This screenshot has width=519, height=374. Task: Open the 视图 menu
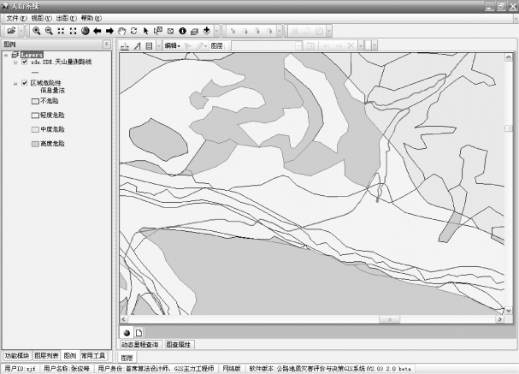tap(42, 18)
